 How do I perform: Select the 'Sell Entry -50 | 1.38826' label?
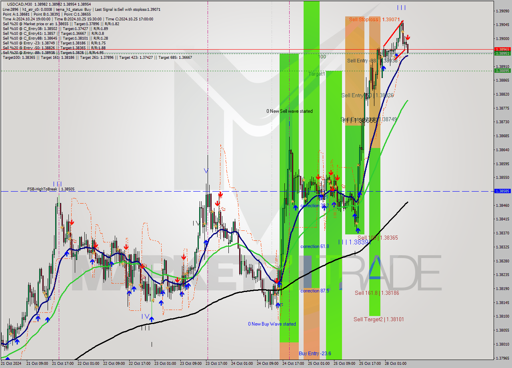coord(368,95)
